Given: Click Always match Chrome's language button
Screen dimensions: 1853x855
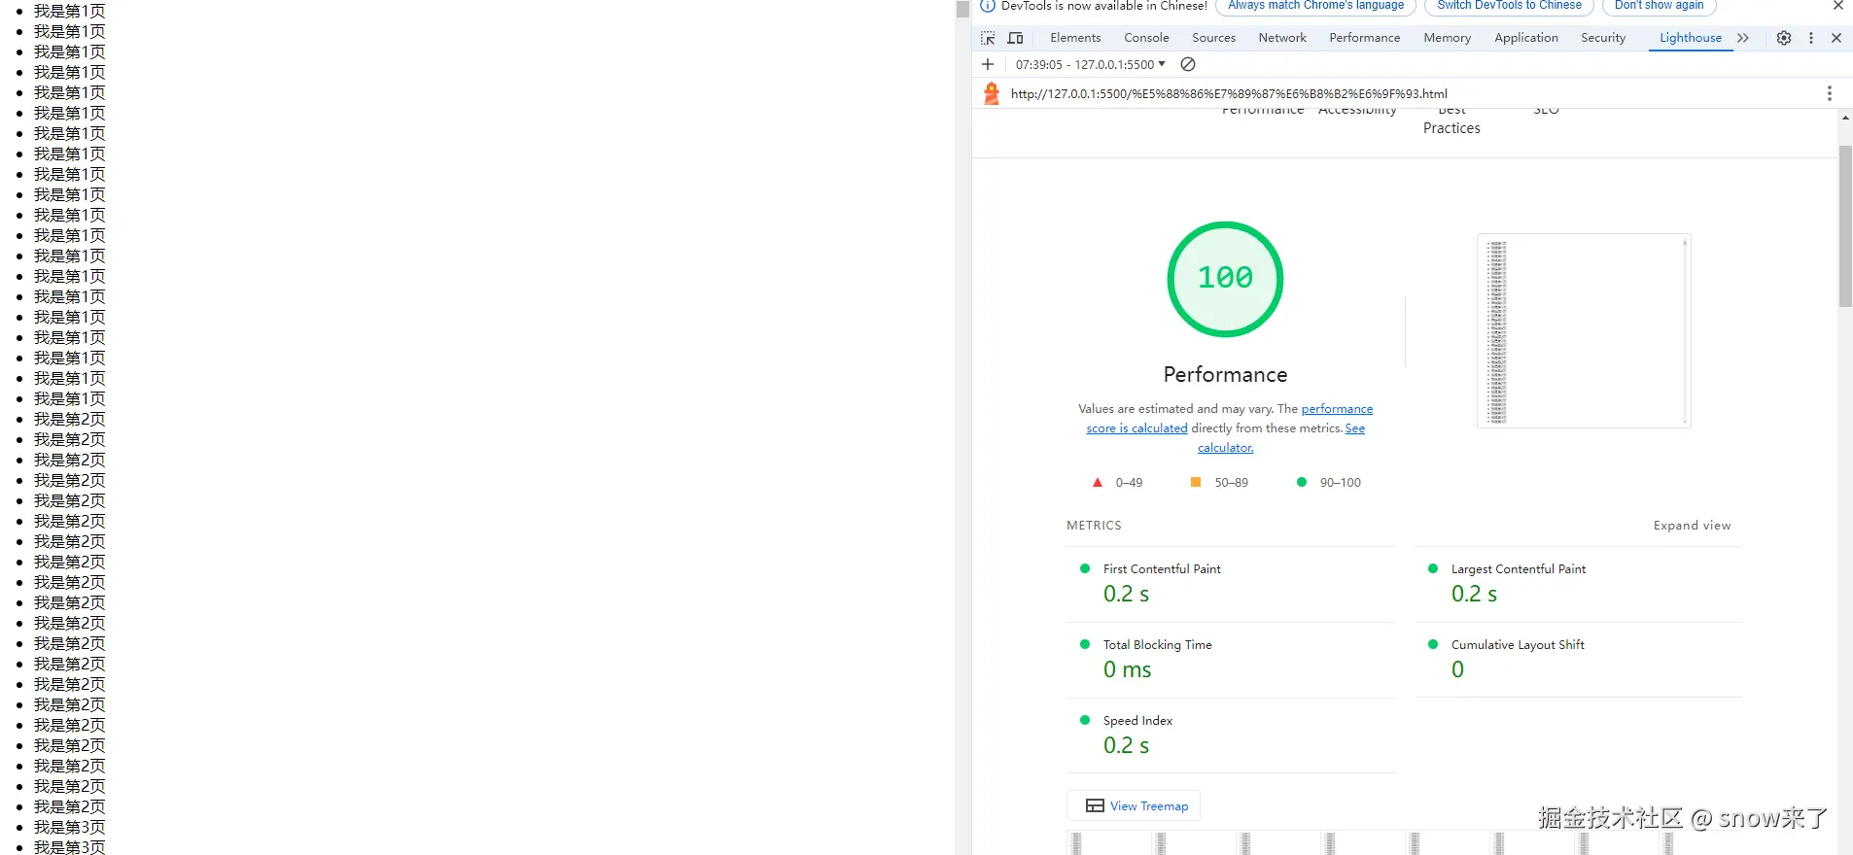Looking at the screenshot, I should click(x=1315, y=5).
